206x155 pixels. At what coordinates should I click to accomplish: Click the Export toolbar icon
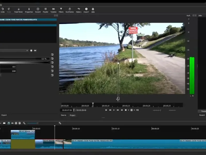(86, 10)
